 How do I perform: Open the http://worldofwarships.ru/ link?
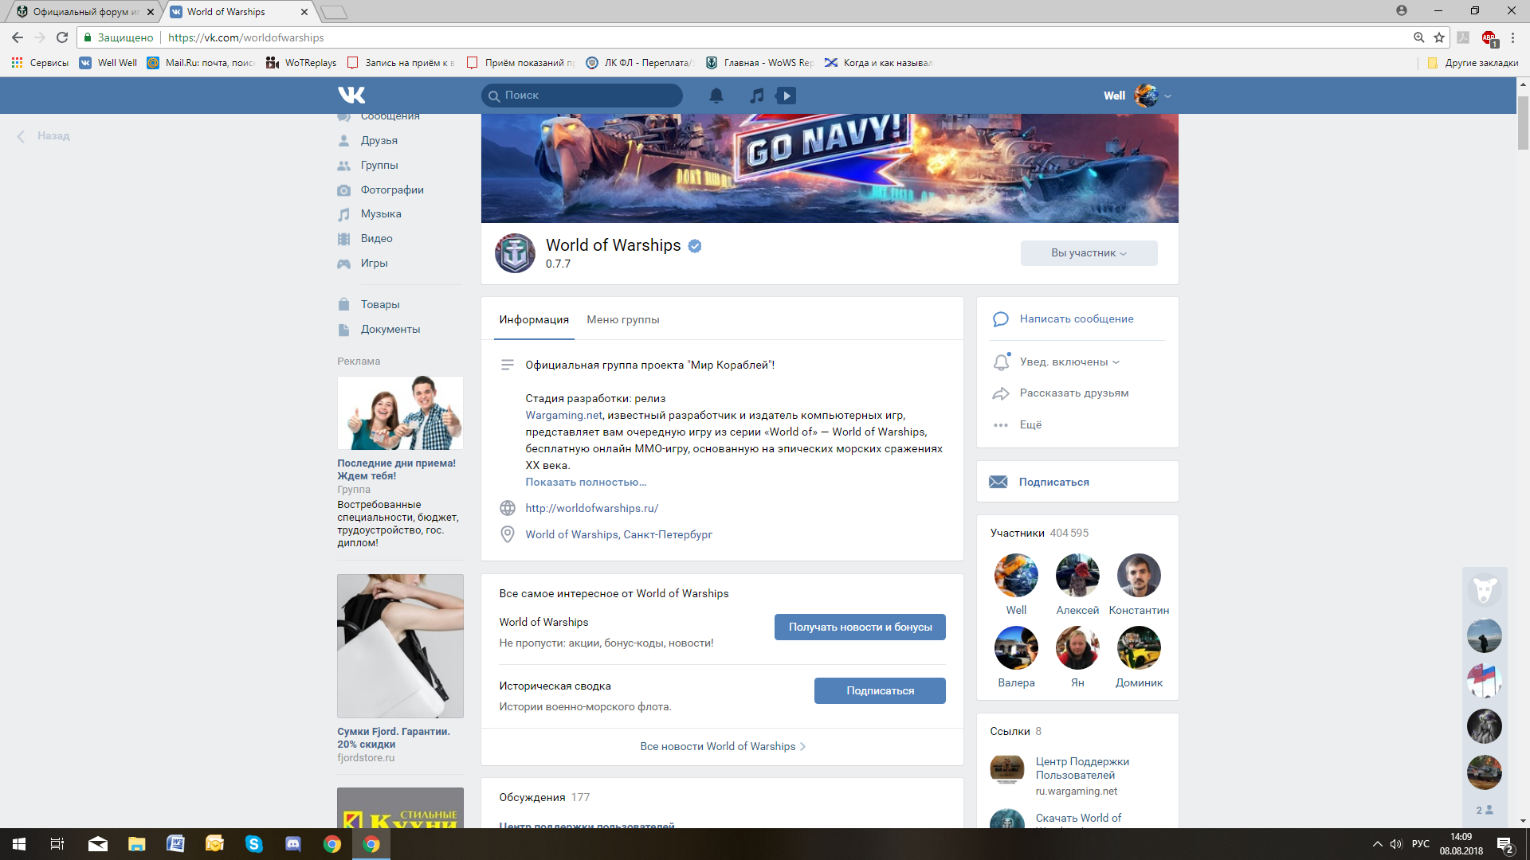tap(591, 509)
